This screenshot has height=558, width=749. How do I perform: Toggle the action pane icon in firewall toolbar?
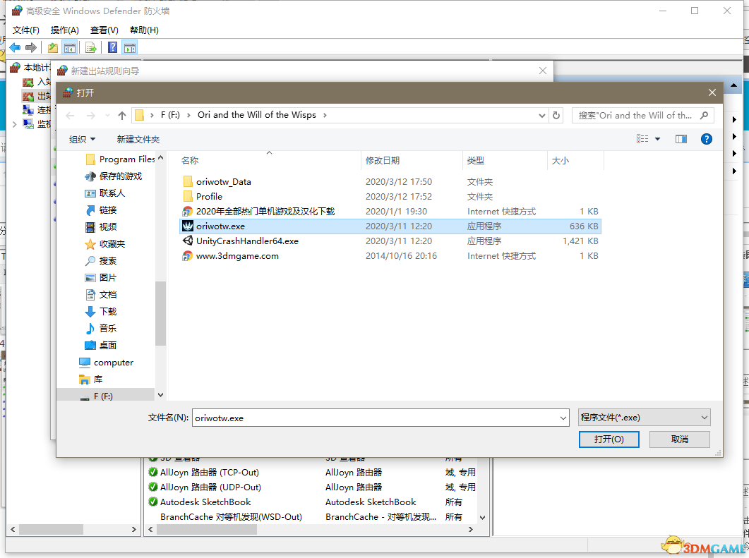pyautogui.click(x=129, y=47)
